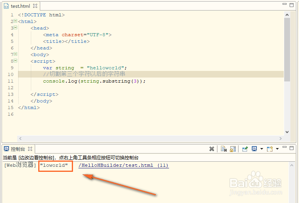The width and height of the screenshot is (299, 203).
Task: Minimize the console panel
Action: [285, 147]
